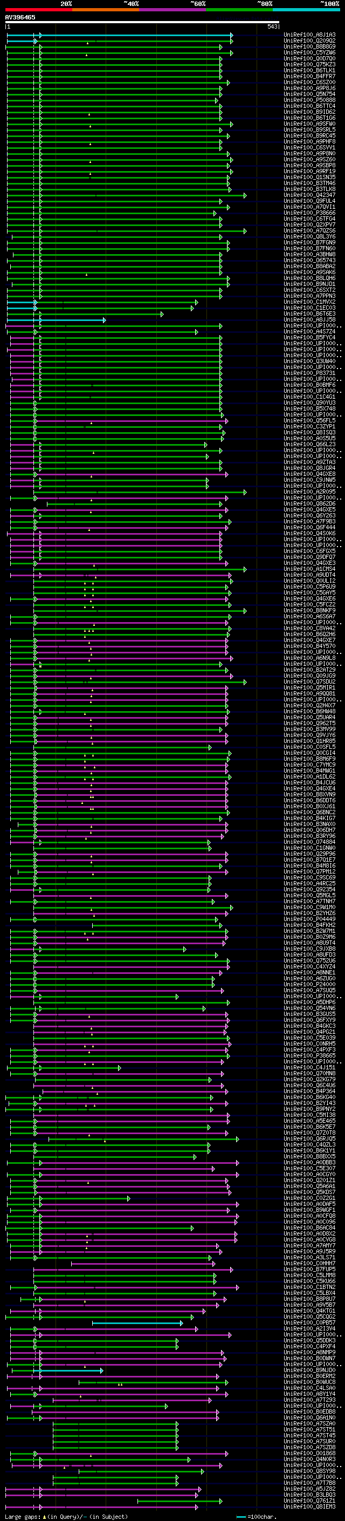Viewport: 345px width, 1521px height.
Task: Pick the UniRef100_B8BXX5 row label
Action: coord(309,1157)
